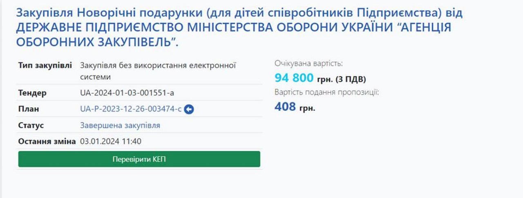Screen dimensions: 523x198
Task: Click the "Вартість подання пропозиції:" label
Action: (x=327, y=92)
